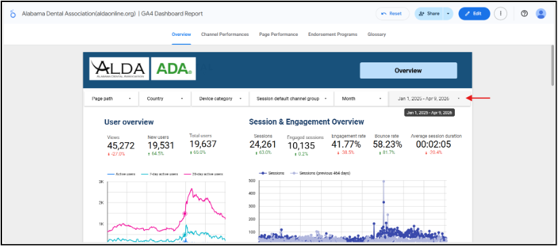This screenshot has height=246, width=558.
Task: Click the Share button
Action: [x=429, y=14]
